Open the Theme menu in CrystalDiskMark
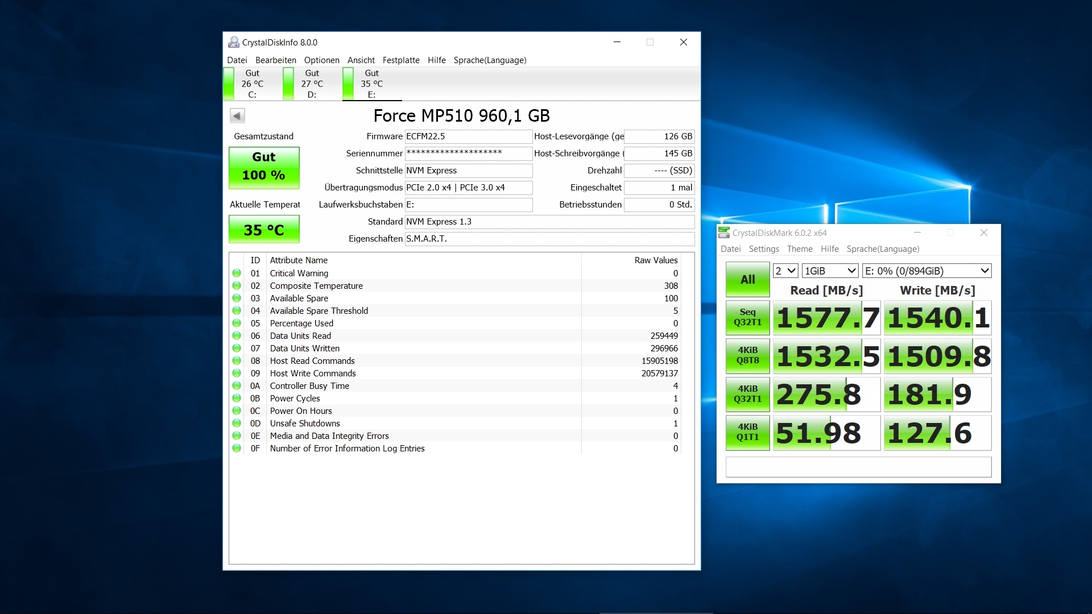 pos(800,249)
